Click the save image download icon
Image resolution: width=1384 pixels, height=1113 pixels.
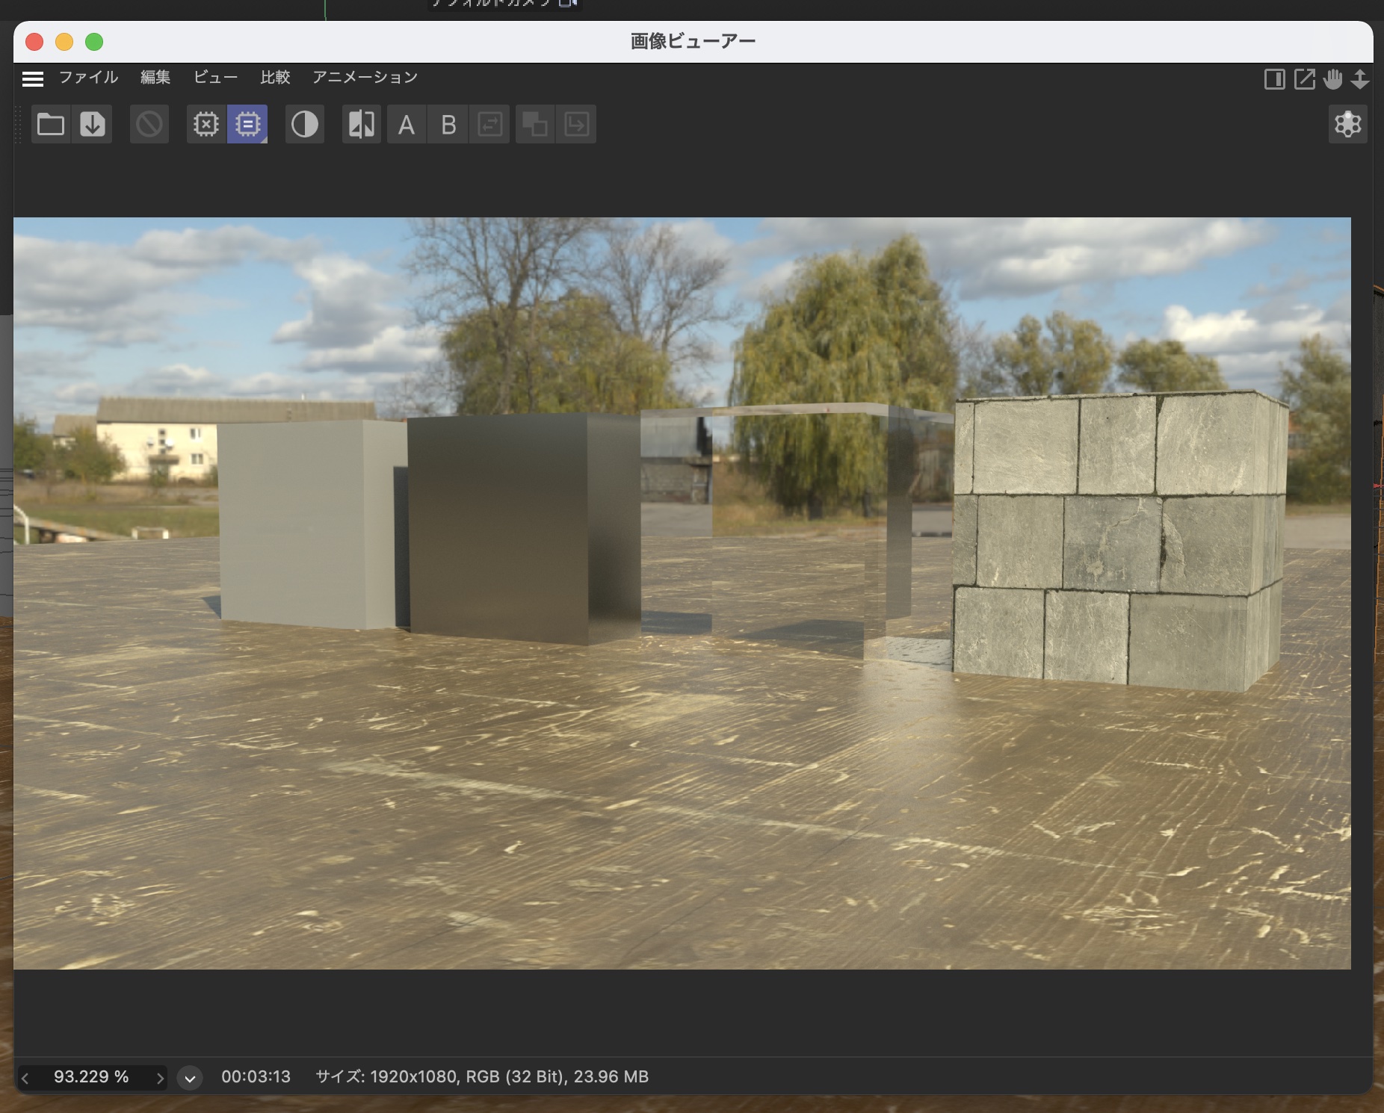tap(93, 124)
